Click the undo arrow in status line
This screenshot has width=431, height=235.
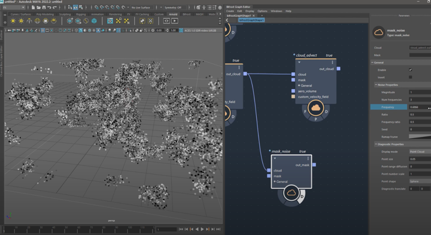click(49, 7)
